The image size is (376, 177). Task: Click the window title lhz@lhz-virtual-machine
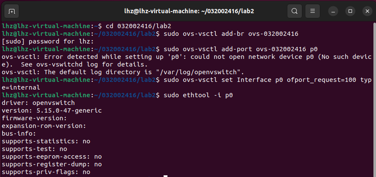[x=189, y=11]
